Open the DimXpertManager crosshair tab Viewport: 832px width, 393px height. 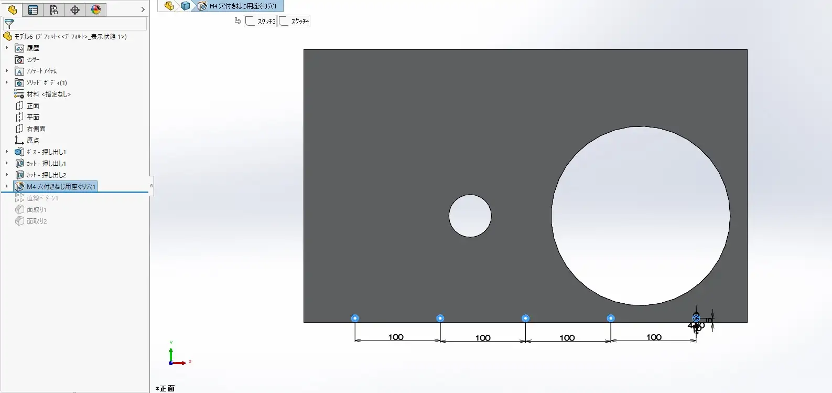[75, 10]
